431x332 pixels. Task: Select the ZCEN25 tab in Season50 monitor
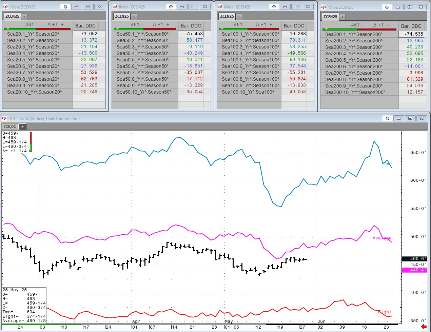(122, 16)
